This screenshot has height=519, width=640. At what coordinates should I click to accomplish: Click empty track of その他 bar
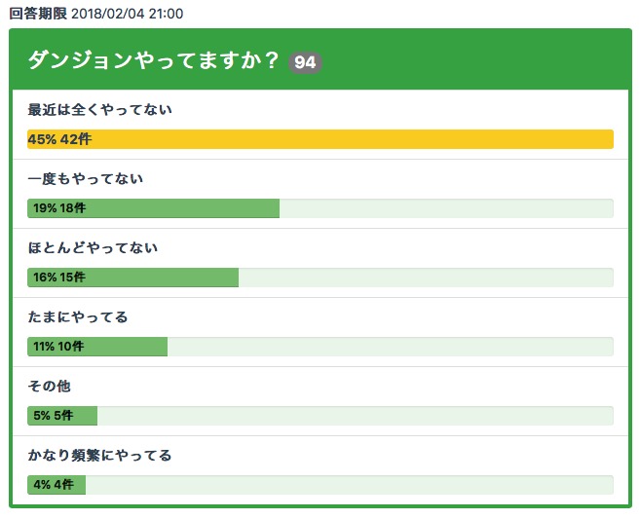[x=355, y=416]
